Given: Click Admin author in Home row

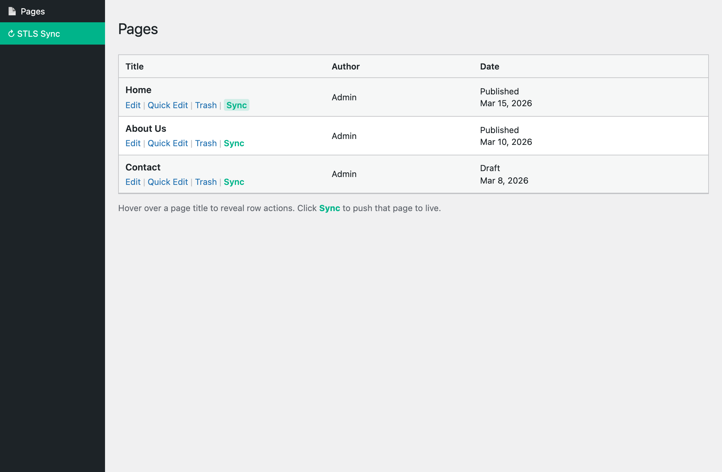Looking at the screenshot, I should [x=344, y=97].
